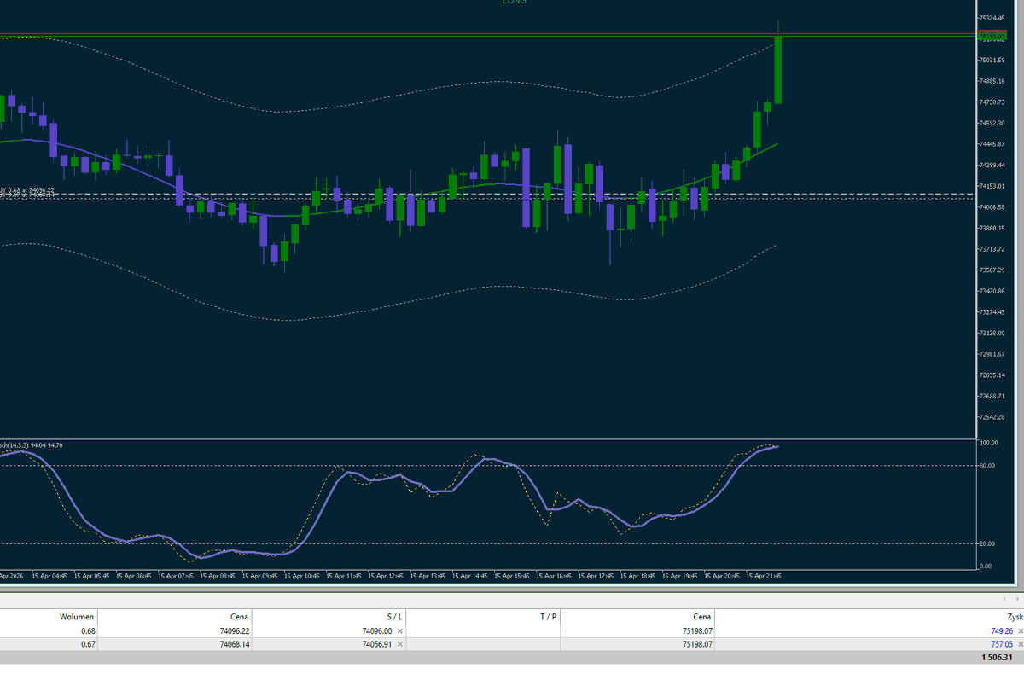Viewport: 1024px width, 674px height.
Task: Click the red marker atop the price scale
Action: click(x=992, y=31)
